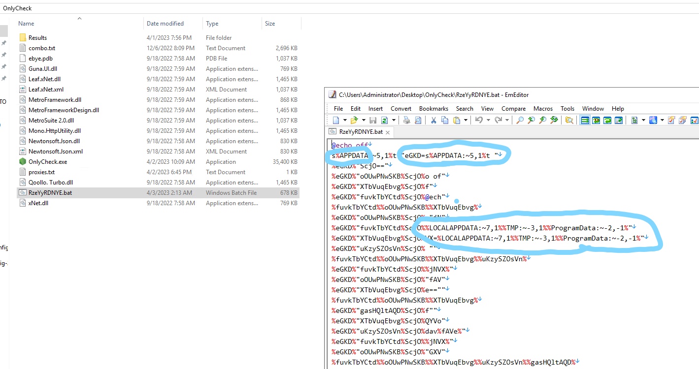
Task: Click the Print Preview icon
Action: [418, 120]
